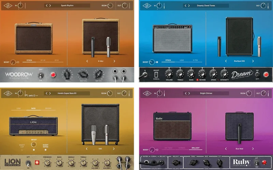Click the Lion MIDDLE knob
This screenshot has width=273, height=170.
coord(71,163)
